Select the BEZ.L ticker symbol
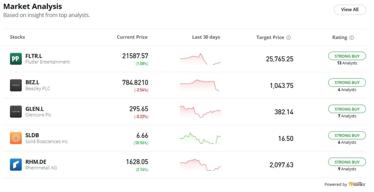Screen dimensions: 374x192 [x=32, y=82]
